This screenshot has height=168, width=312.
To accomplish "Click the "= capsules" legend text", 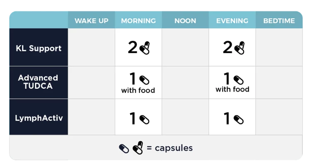I will 168,148.
